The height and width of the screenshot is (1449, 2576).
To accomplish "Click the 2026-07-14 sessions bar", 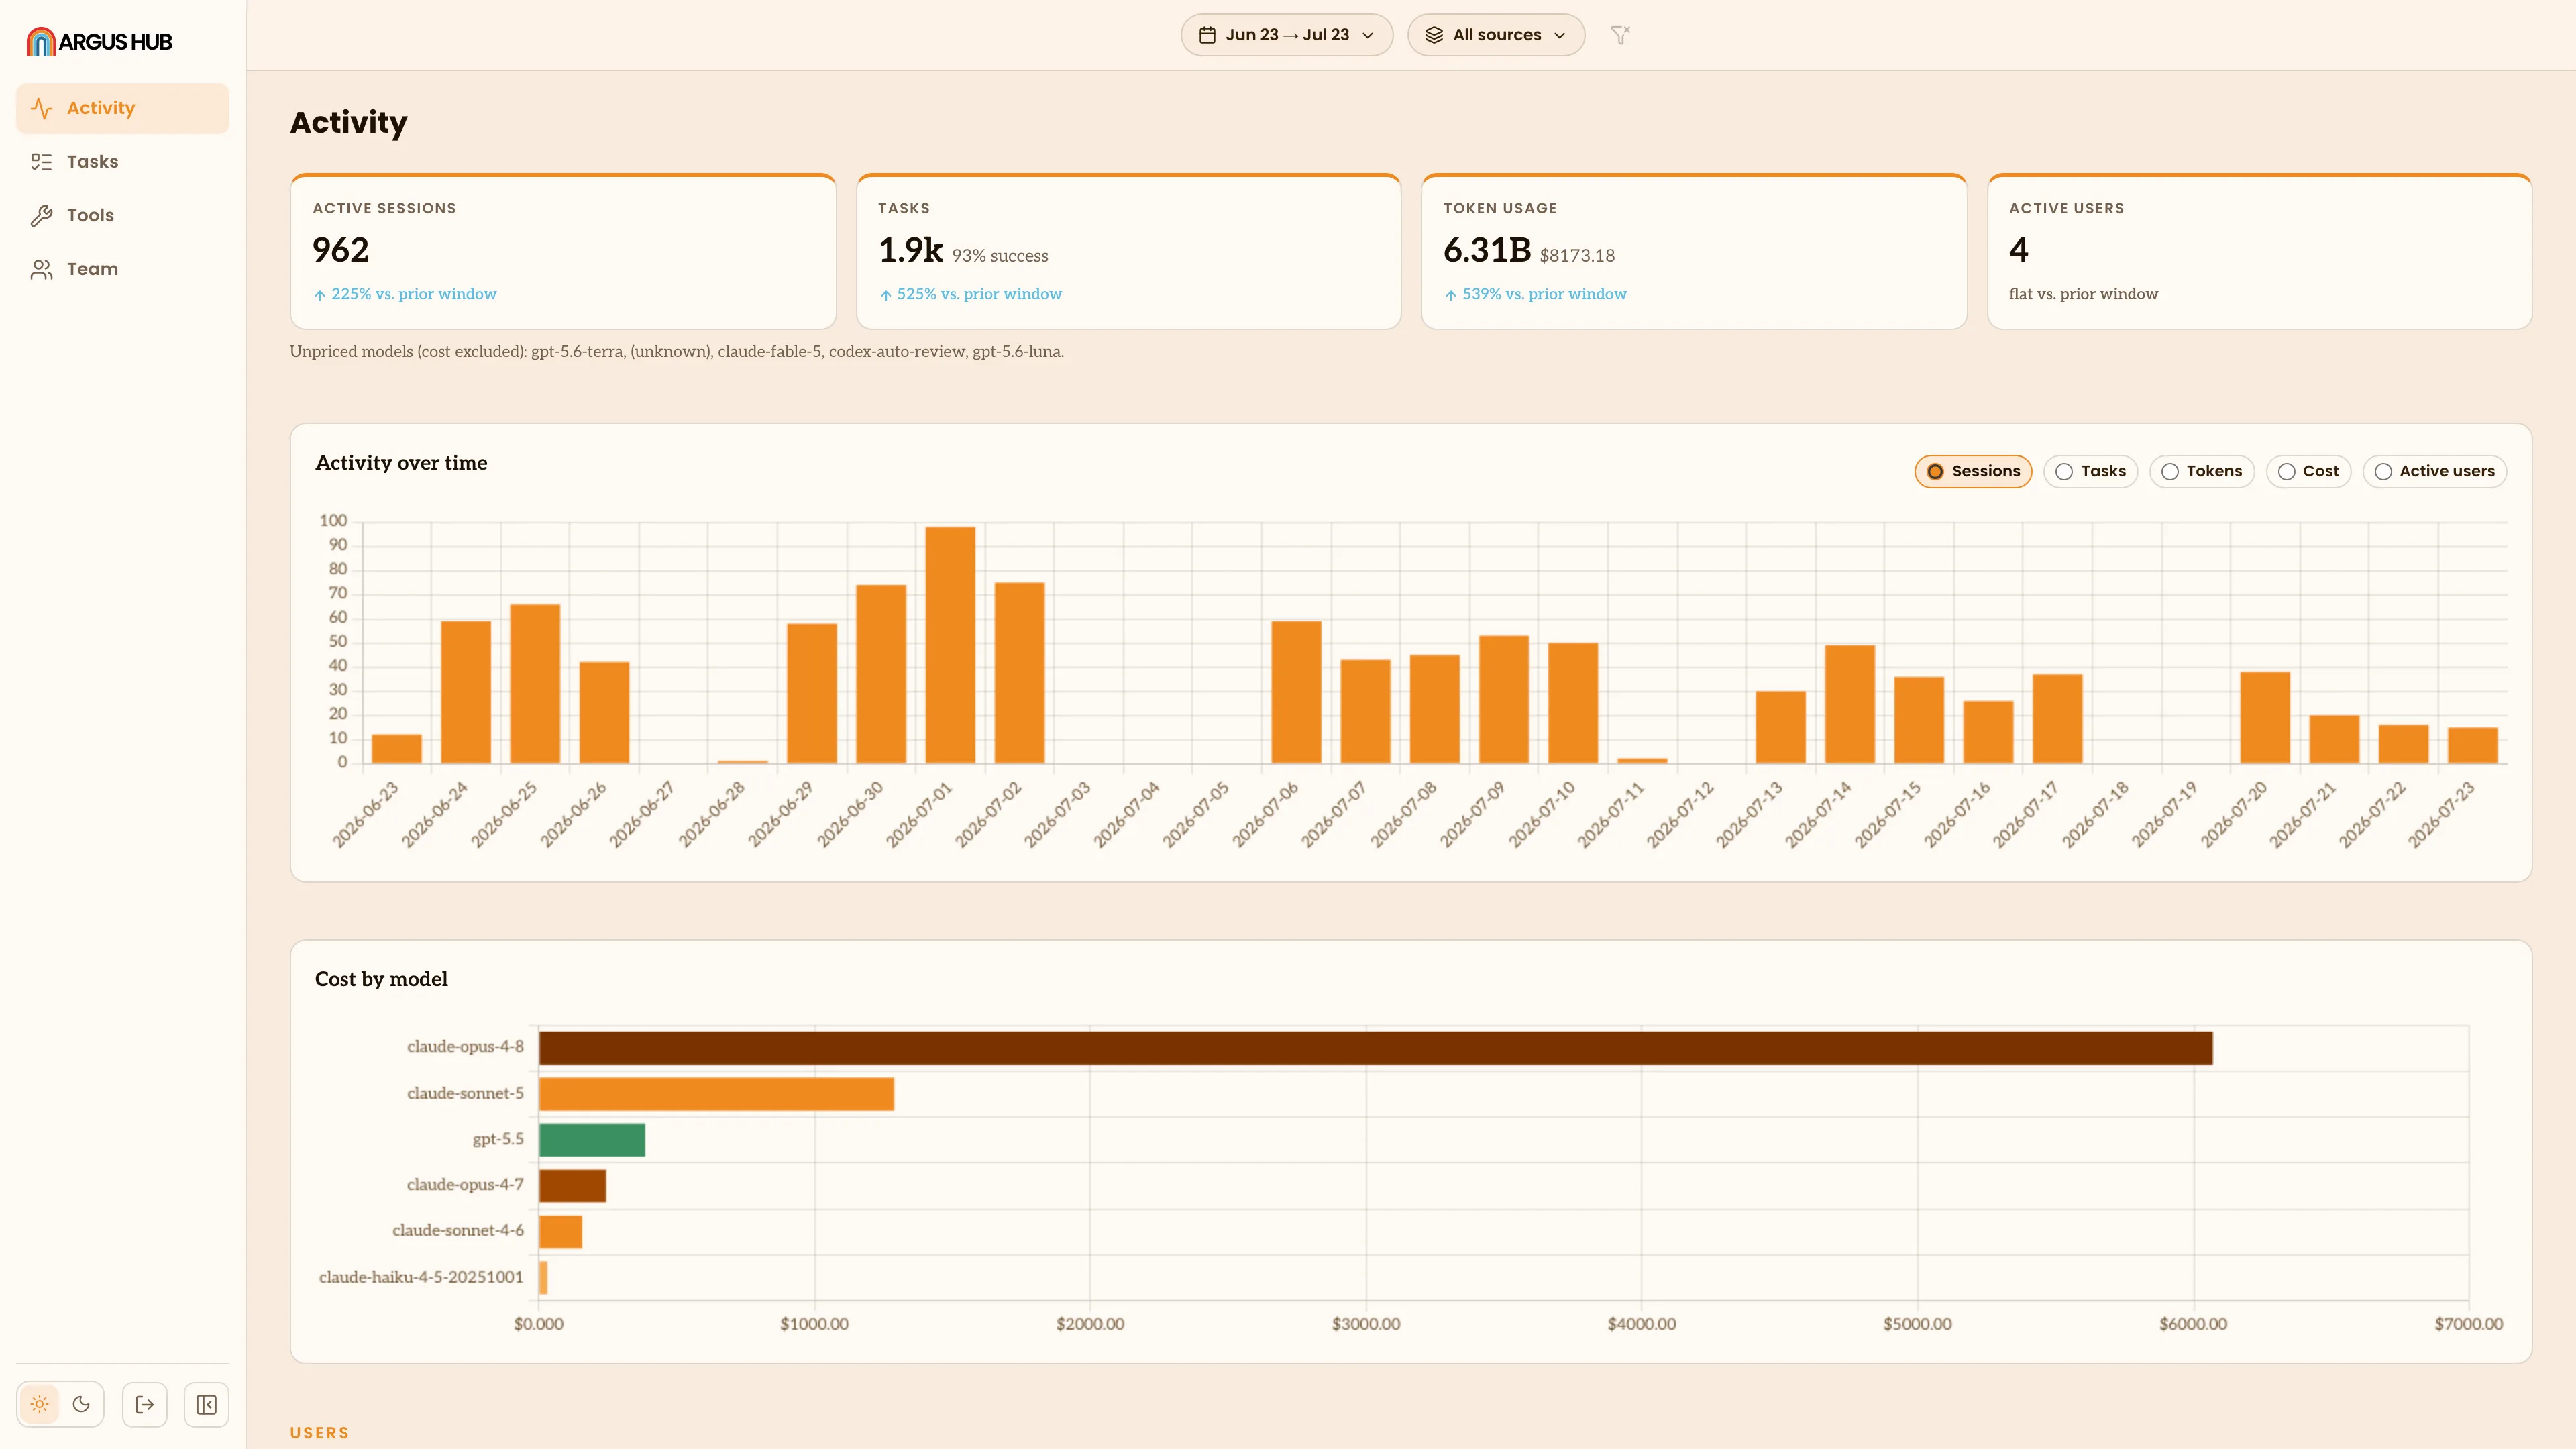I will [1850, 704].
